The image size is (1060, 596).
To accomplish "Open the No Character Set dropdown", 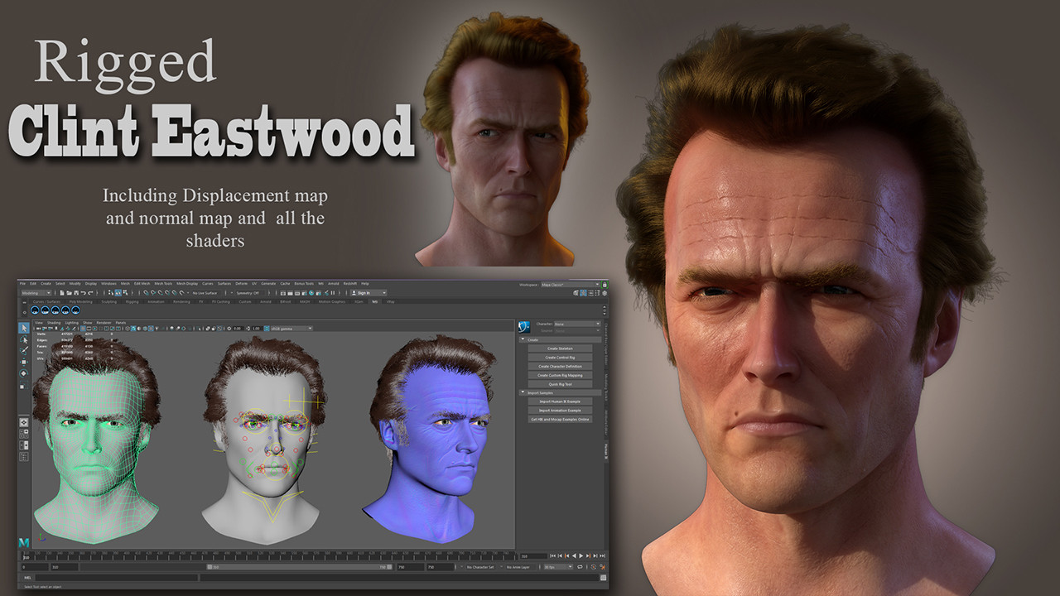I will pos(483,567).
